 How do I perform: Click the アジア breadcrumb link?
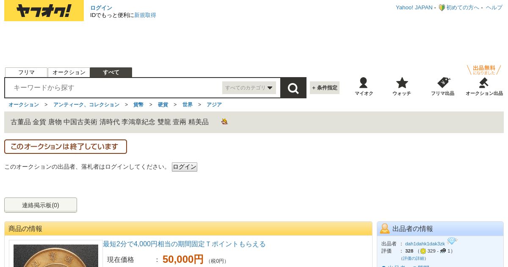pyautogui.click(x=214, y=105)
